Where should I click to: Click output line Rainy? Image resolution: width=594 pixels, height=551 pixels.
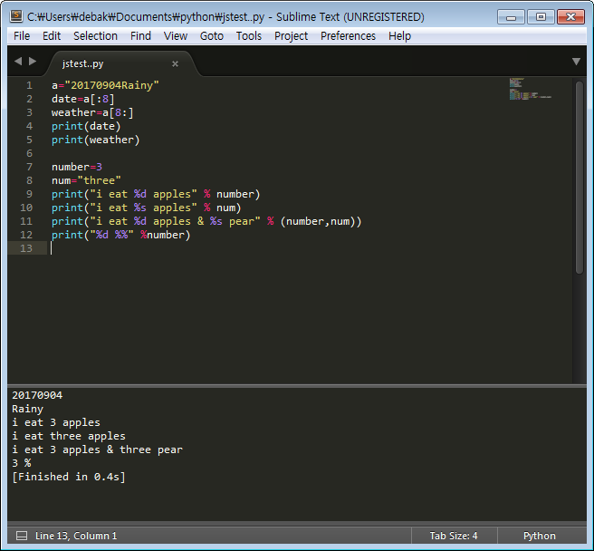[28, 409]
